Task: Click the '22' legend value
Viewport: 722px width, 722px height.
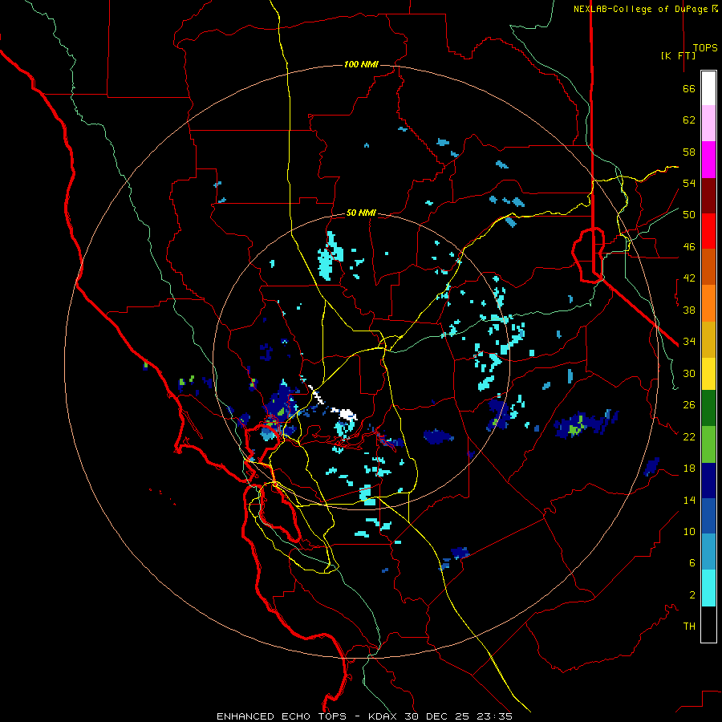Action: [689, 436]
